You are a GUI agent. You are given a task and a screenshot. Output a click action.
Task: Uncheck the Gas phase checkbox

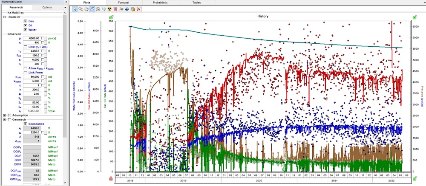[x=25, y=21]
